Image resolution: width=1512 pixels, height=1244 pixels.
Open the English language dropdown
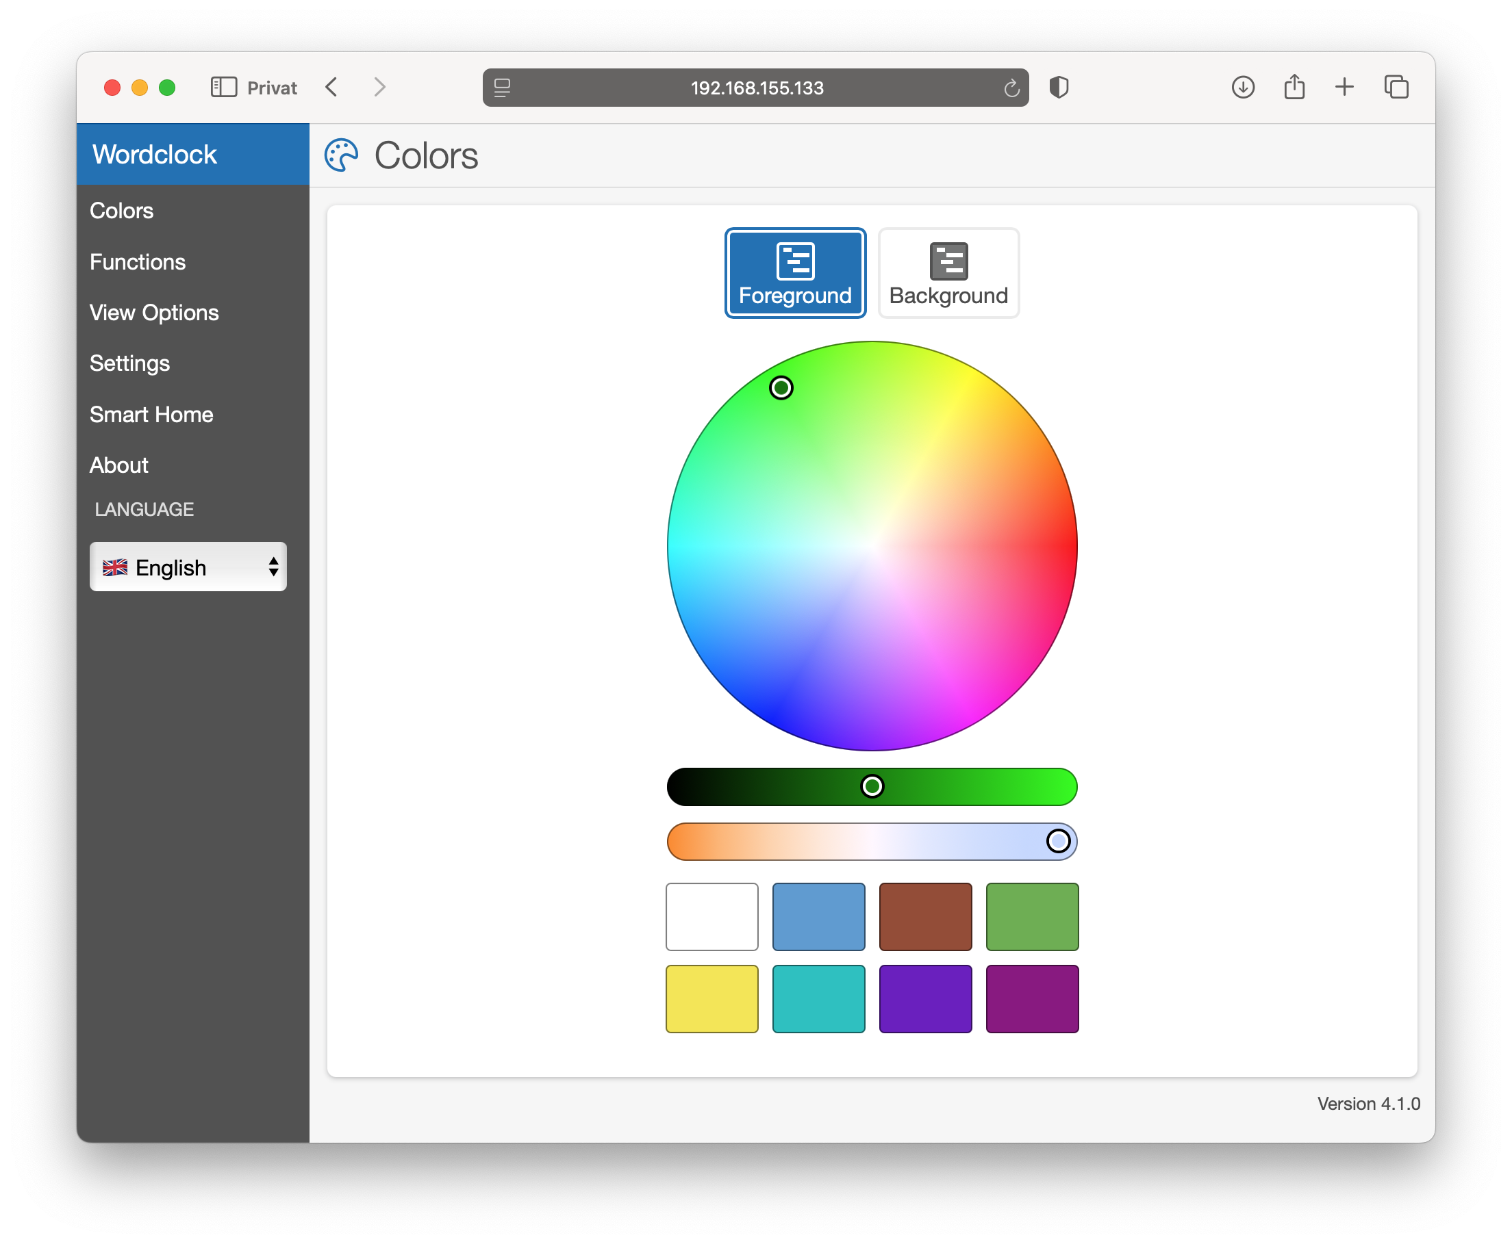point(188,567)
